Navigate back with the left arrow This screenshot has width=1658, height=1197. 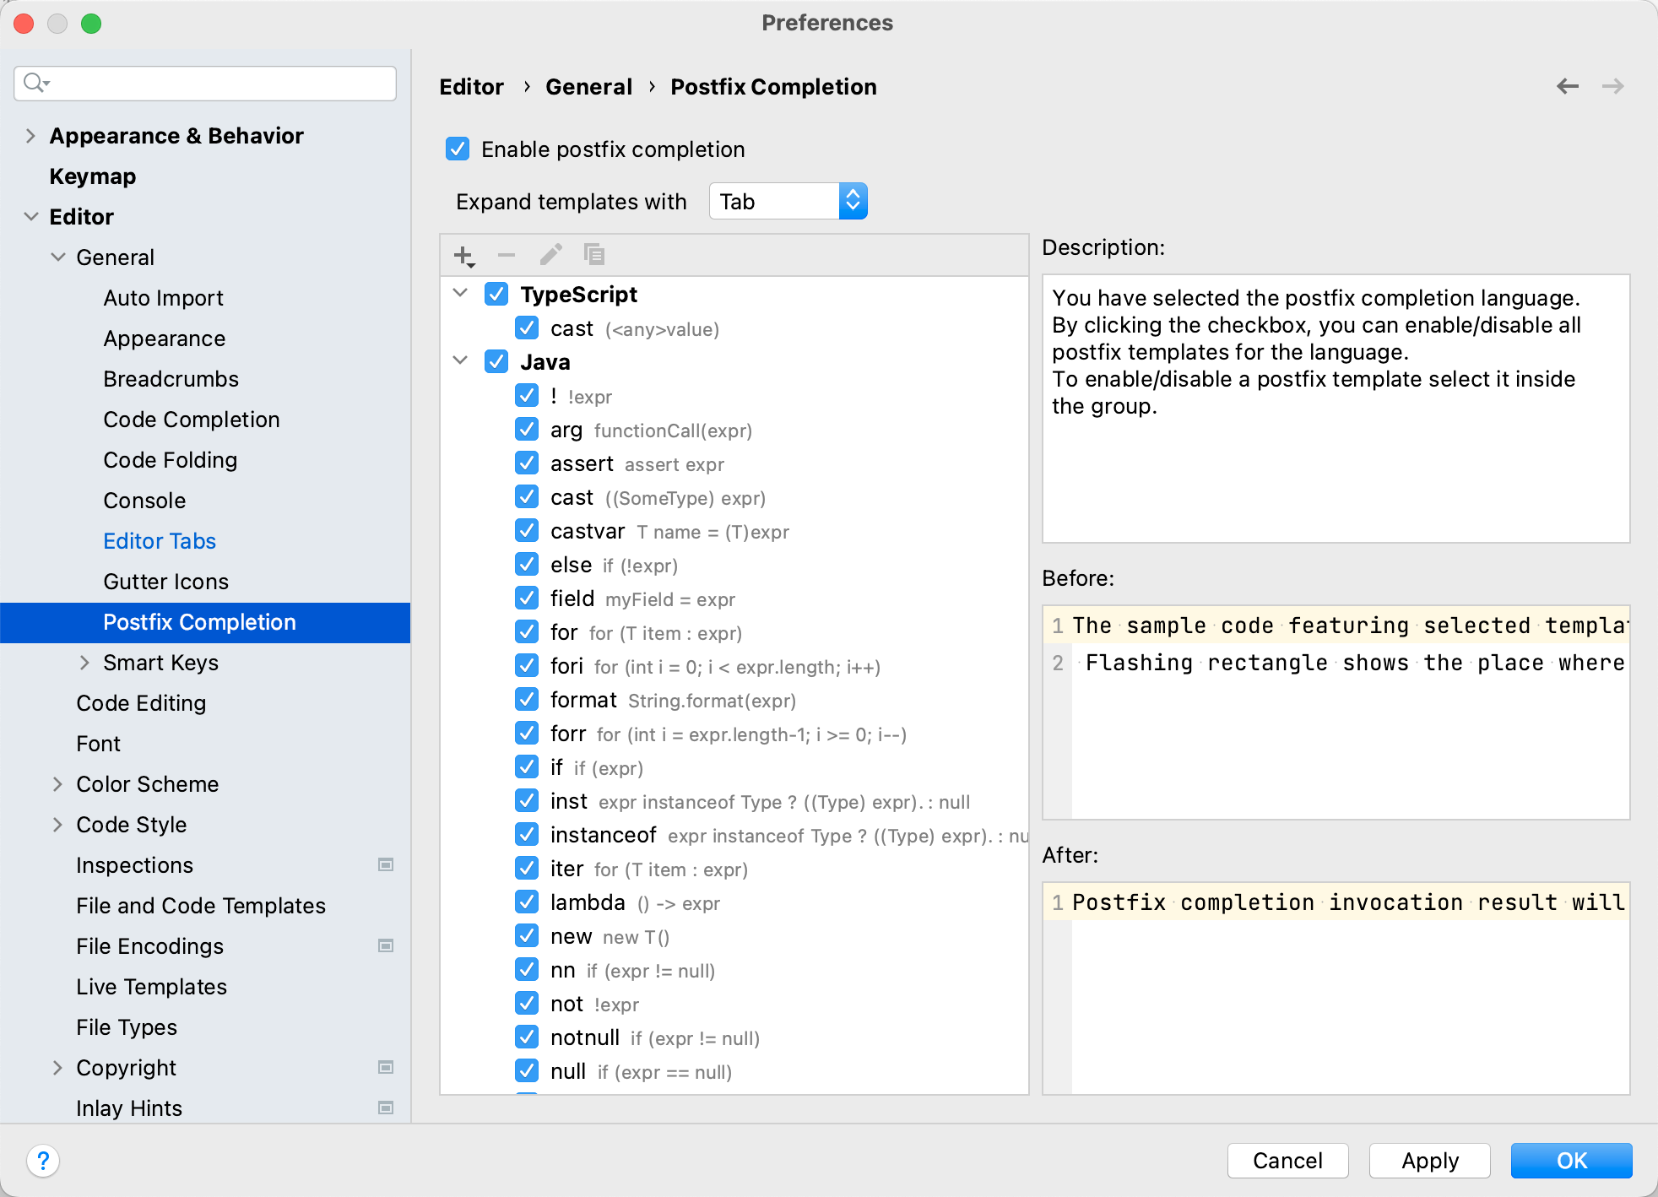pyautogui.click(x=1568, y=86)
